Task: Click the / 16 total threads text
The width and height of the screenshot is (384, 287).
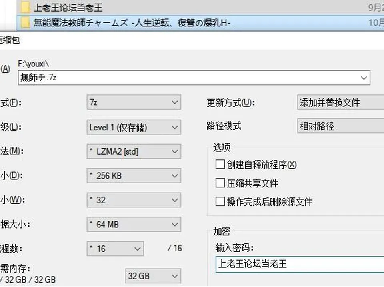Action: [x=175, y=248]
